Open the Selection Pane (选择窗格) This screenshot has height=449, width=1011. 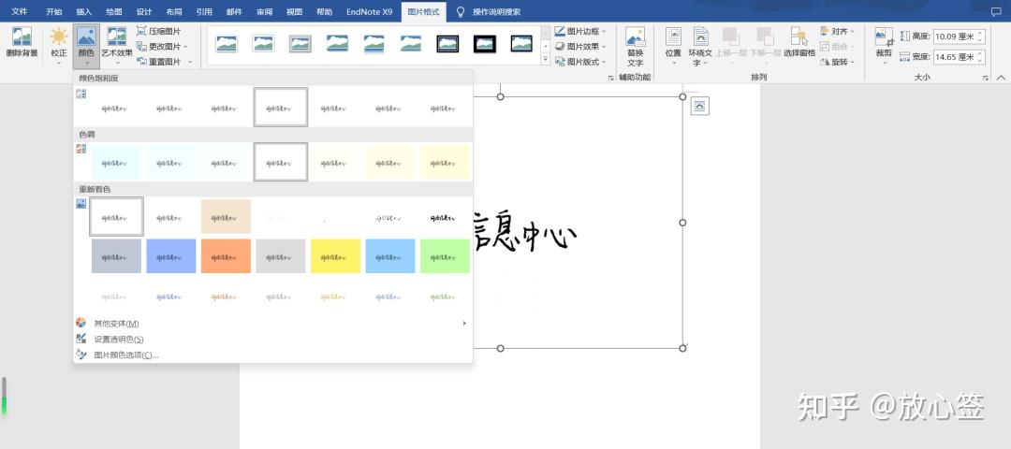point(799,42)
